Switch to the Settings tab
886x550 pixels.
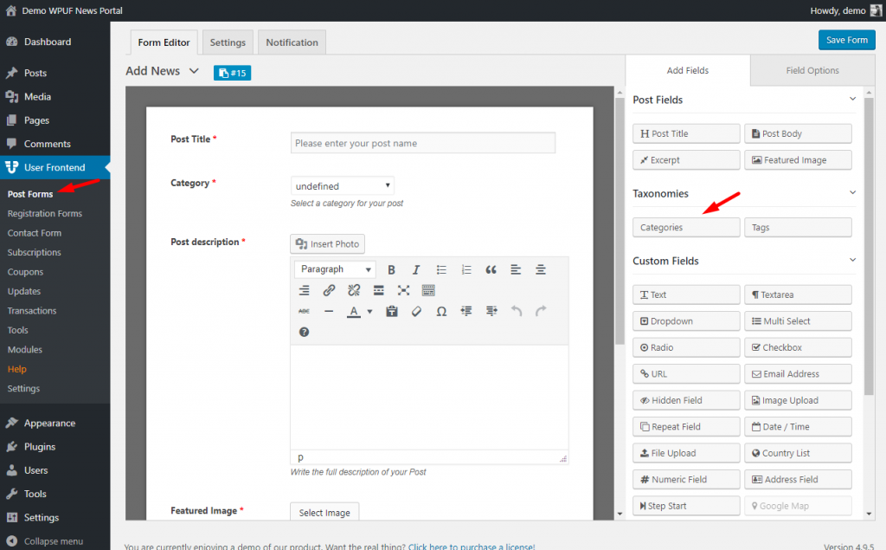(227, 41)
